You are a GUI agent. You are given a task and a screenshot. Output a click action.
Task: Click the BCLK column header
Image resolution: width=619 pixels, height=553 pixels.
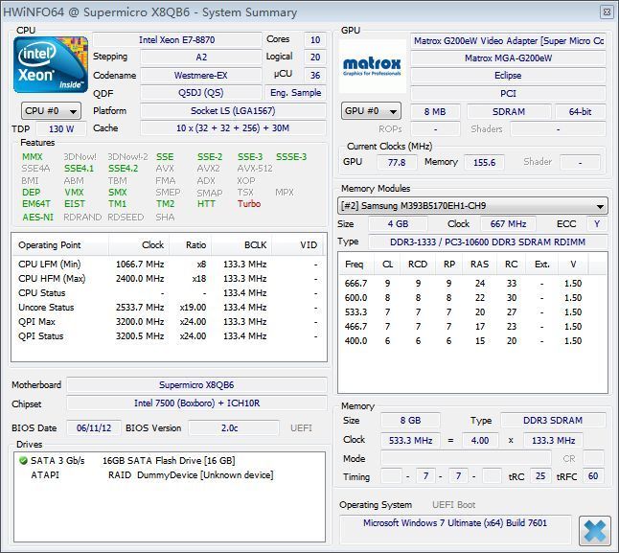(241, 245)
